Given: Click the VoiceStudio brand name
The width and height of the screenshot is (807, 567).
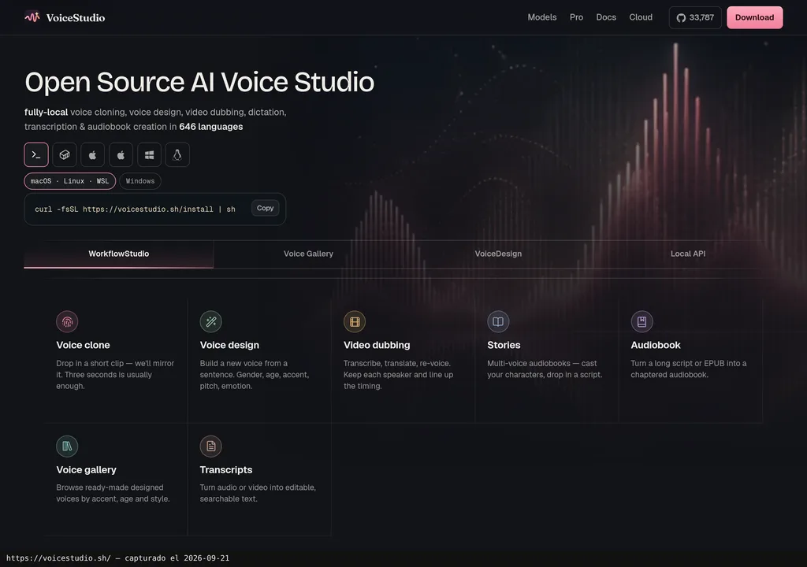Looking at the screenshot, I should click(x=76, y=17).
